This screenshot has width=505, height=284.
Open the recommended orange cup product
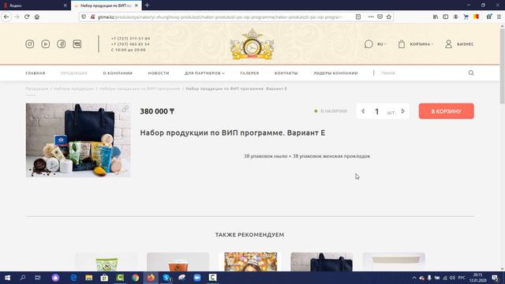coord(178,262)
